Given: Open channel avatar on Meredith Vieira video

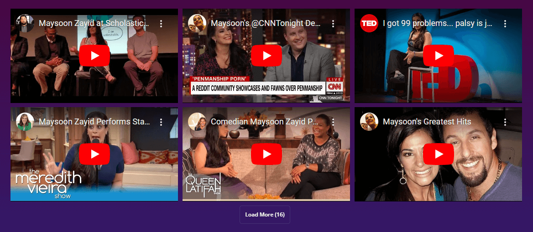Looking at the screenshot, I should click(25, 122).
